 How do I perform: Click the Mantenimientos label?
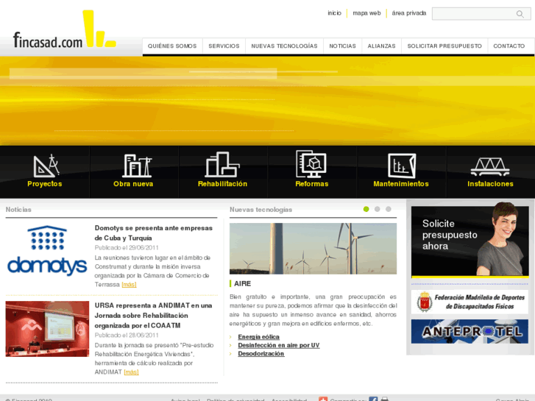(401, 184)
